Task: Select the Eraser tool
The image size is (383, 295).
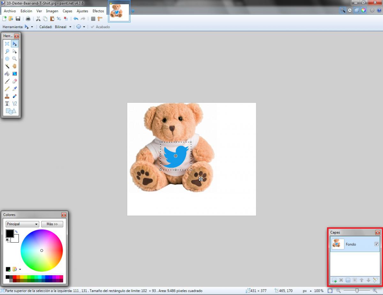Action: pos(15,81)
